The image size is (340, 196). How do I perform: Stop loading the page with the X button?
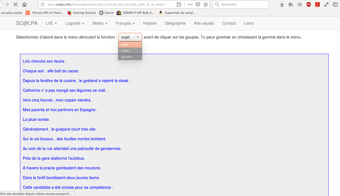[16, 4]
